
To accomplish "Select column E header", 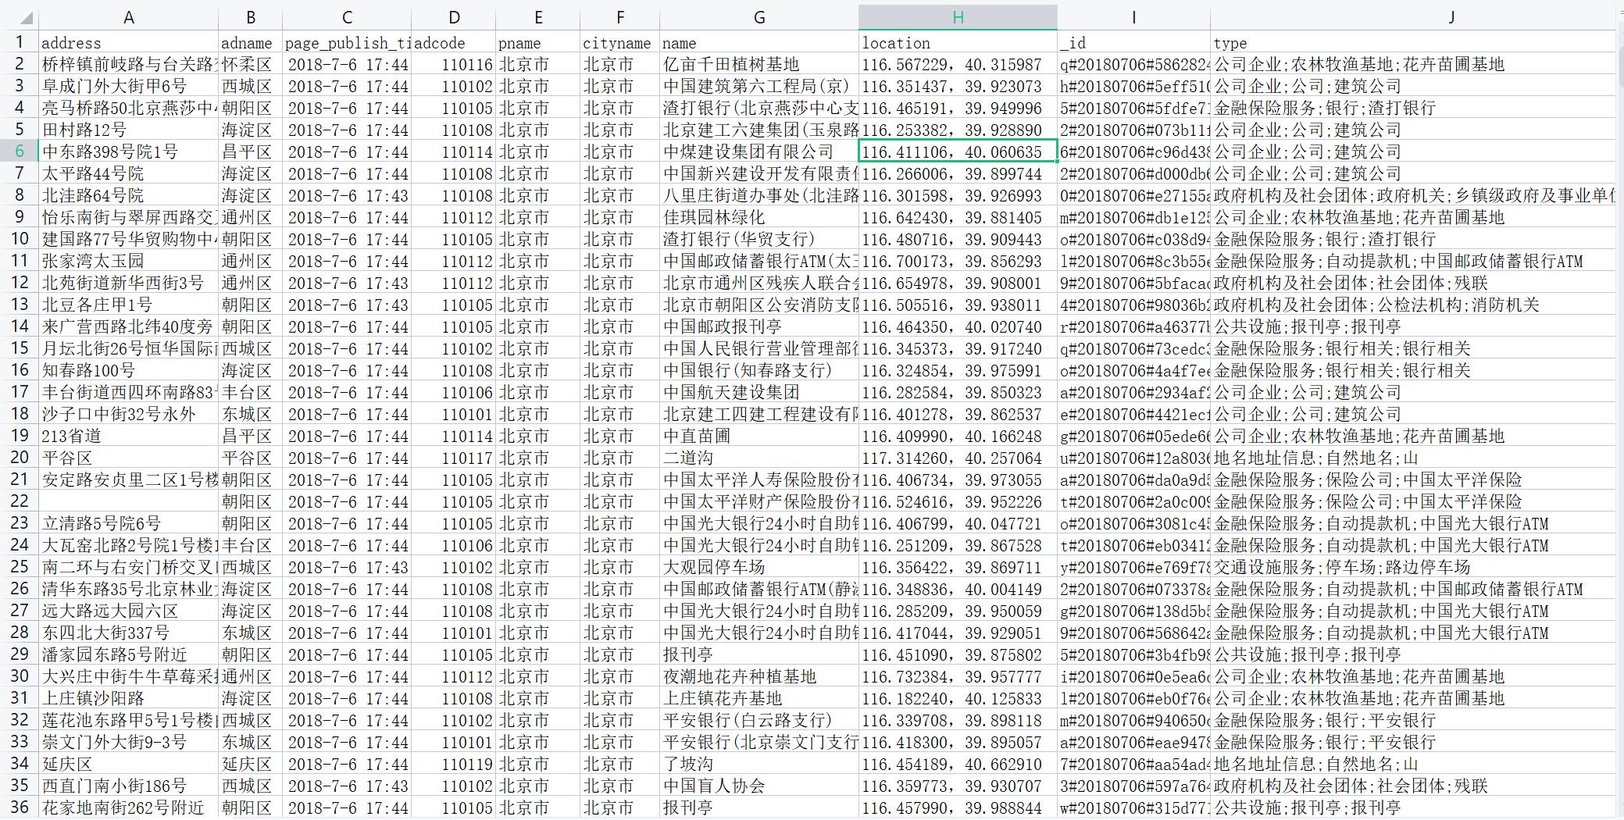I will coord(537,17).
